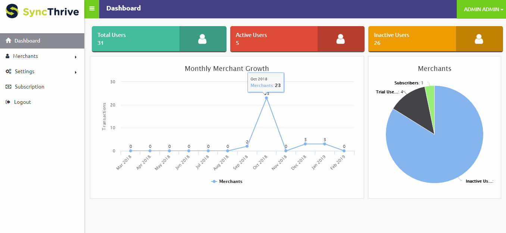Viewport: 506px width, 233px height.
Task: Click the Dashboard home icon in sidebar
Action: (x=9, y=41)
